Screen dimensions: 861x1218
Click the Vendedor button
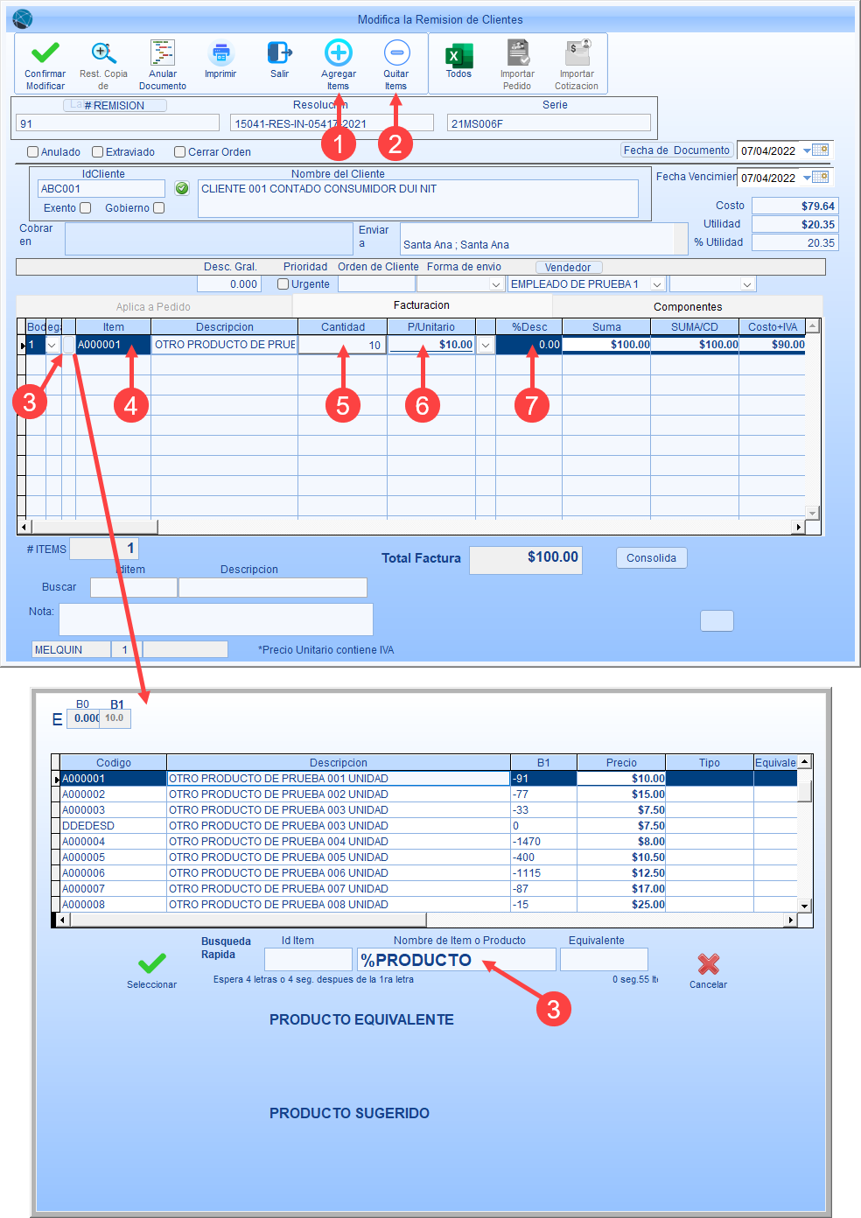(568, 267)
